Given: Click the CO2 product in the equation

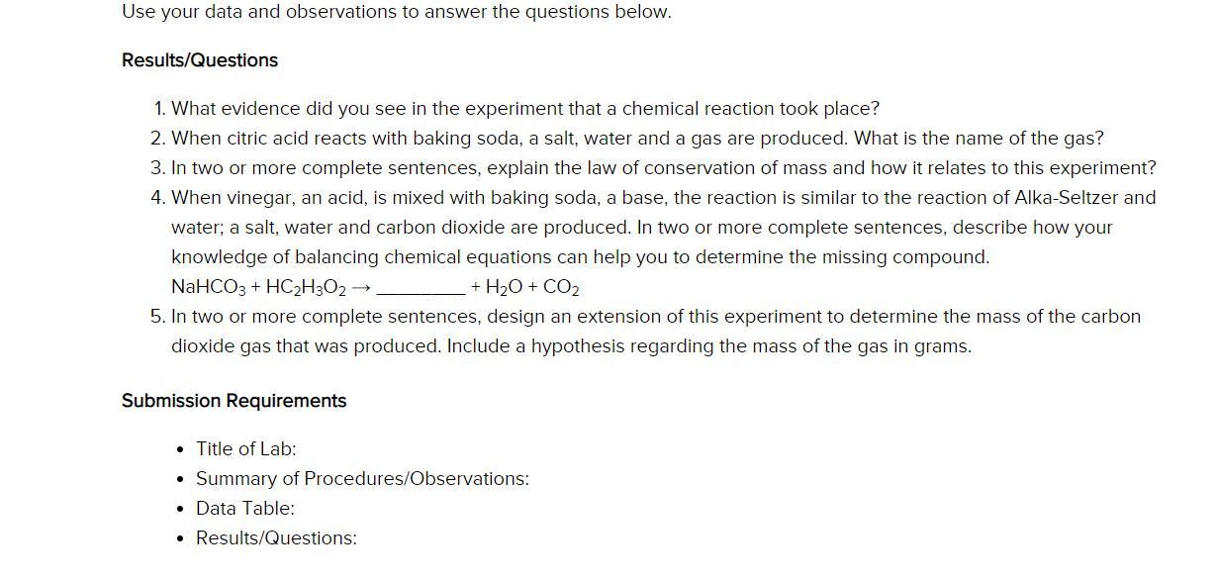Looking at the screenshot, I should click(561, 288).
